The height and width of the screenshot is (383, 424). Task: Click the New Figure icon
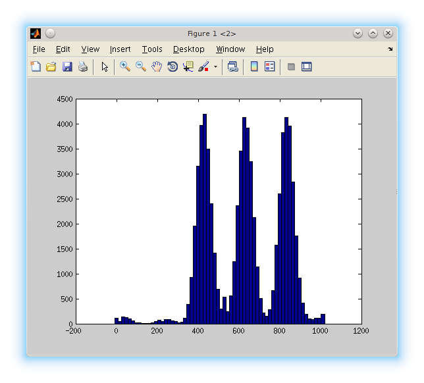click(36, 66)
